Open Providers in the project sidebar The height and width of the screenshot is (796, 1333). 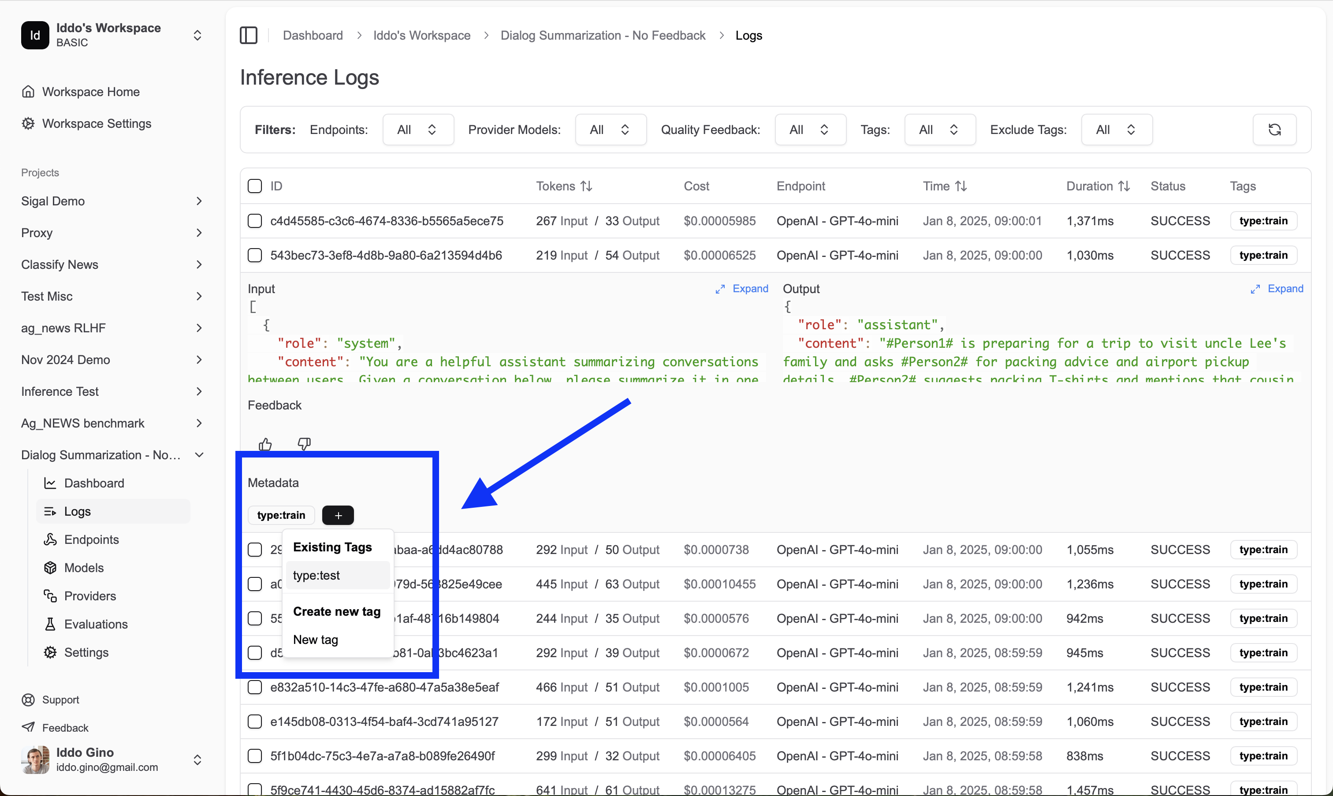[x=90, y=595]
